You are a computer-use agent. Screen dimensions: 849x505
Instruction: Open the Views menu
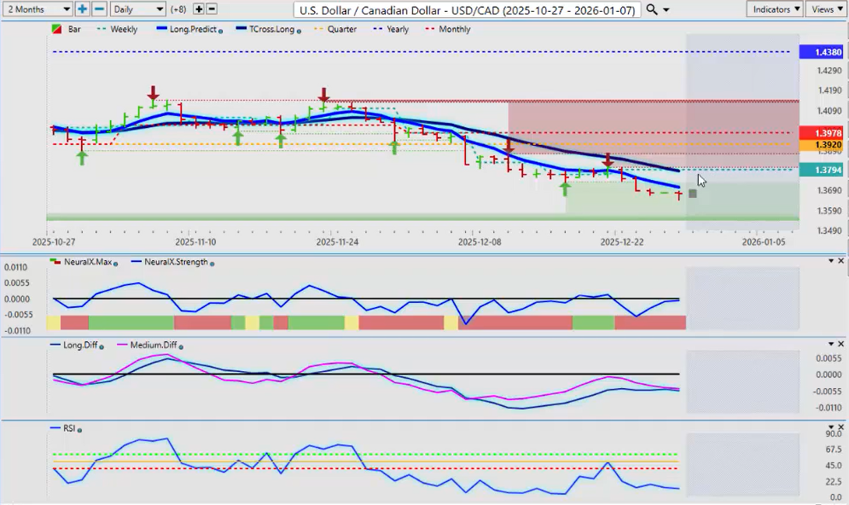point(826,9)
